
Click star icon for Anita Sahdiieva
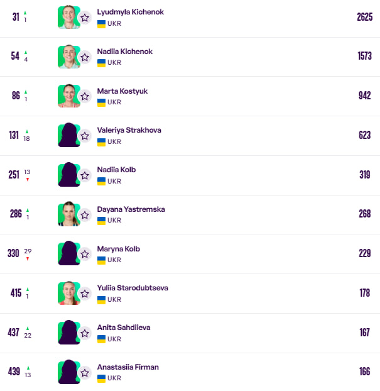pyautogui.click(x=85, y=333)
